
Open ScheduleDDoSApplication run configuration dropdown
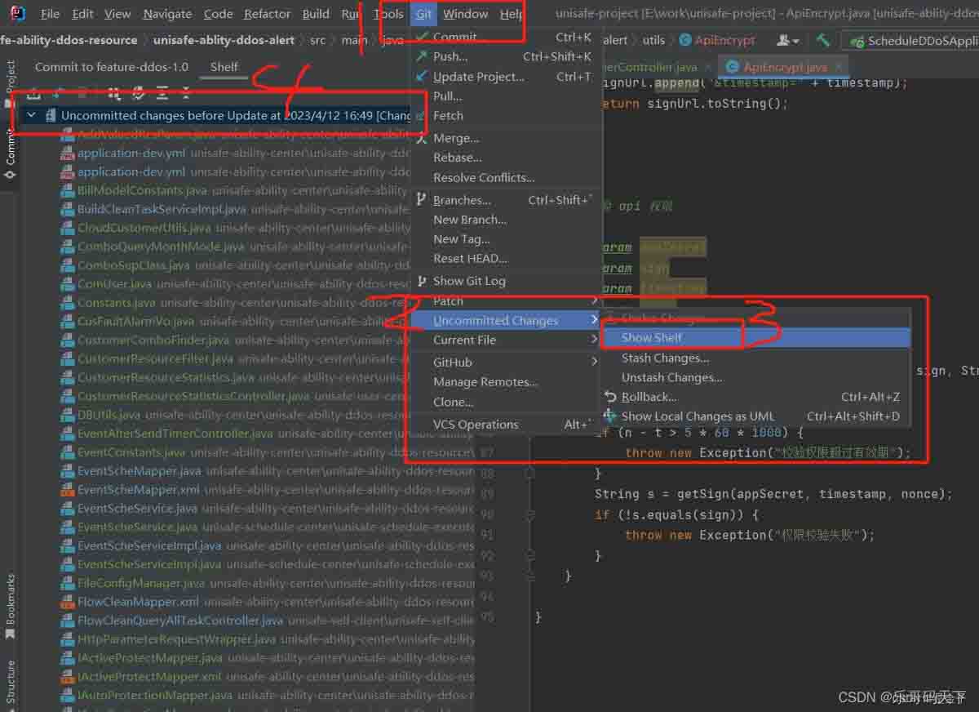coord(914,41)
